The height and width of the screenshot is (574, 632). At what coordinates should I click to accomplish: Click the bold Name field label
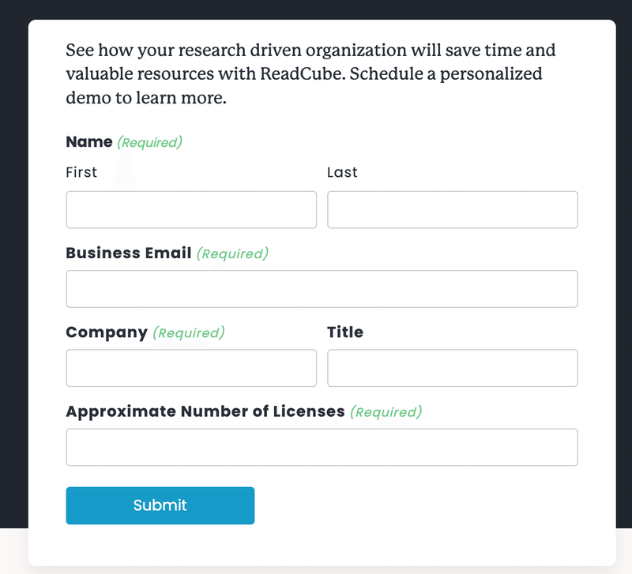tap(89, 142)
